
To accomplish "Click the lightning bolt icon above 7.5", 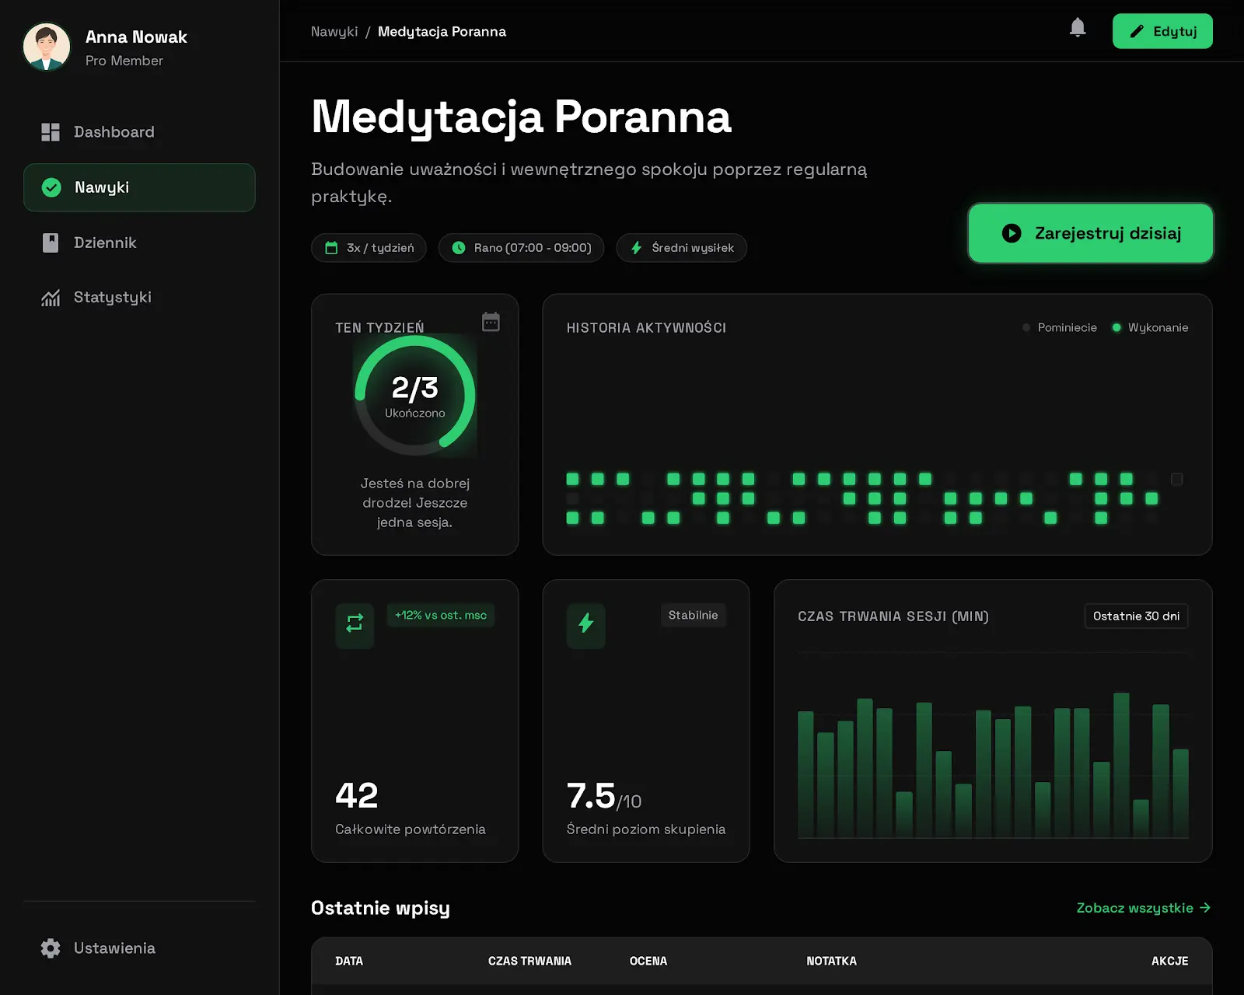I will pyautogui.click(x=586, y=624).
